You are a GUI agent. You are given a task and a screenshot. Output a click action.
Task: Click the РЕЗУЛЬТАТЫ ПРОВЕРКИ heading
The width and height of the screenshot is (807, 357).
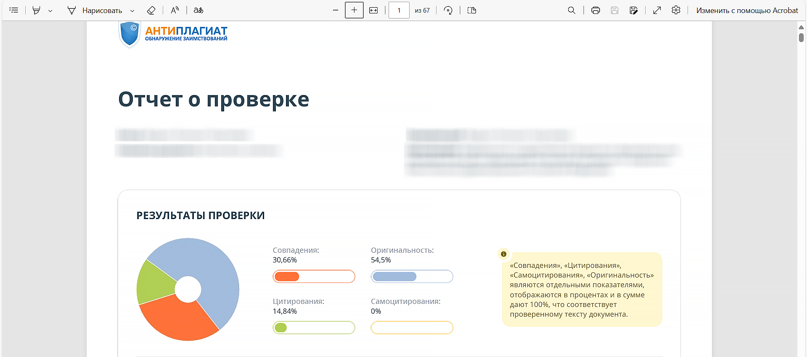click(x=201, y=215)
